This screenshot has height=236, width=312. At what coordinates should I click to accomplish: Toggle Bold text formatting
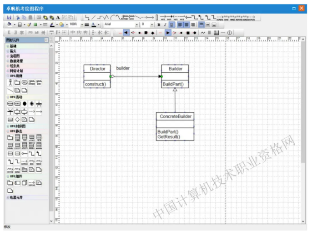[x=159, y=25]
